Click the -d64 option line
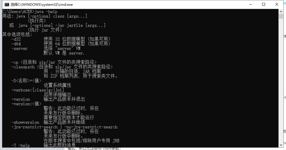This screenshot has width=286, height=150. (x=61, y=44)
